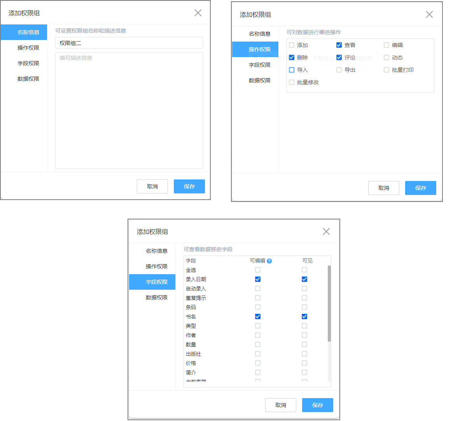Screen dimensions: 458x421
Task: Click 取消 in the field permission dialog
Action: tap(280, 405)
